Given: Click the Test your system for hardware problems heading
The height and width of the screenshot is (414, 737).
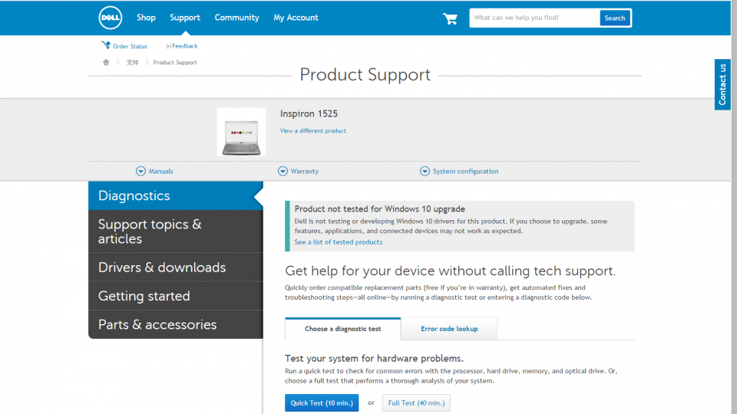Looking at the screenshot, I should [374, 359].
